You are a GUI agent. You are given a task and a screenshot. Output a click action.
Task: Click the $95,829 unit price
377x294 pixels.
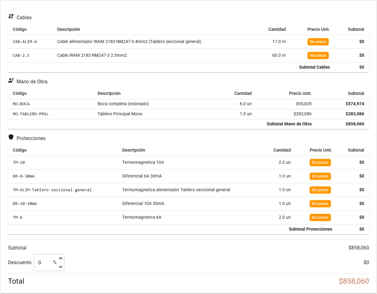point(303,104)
